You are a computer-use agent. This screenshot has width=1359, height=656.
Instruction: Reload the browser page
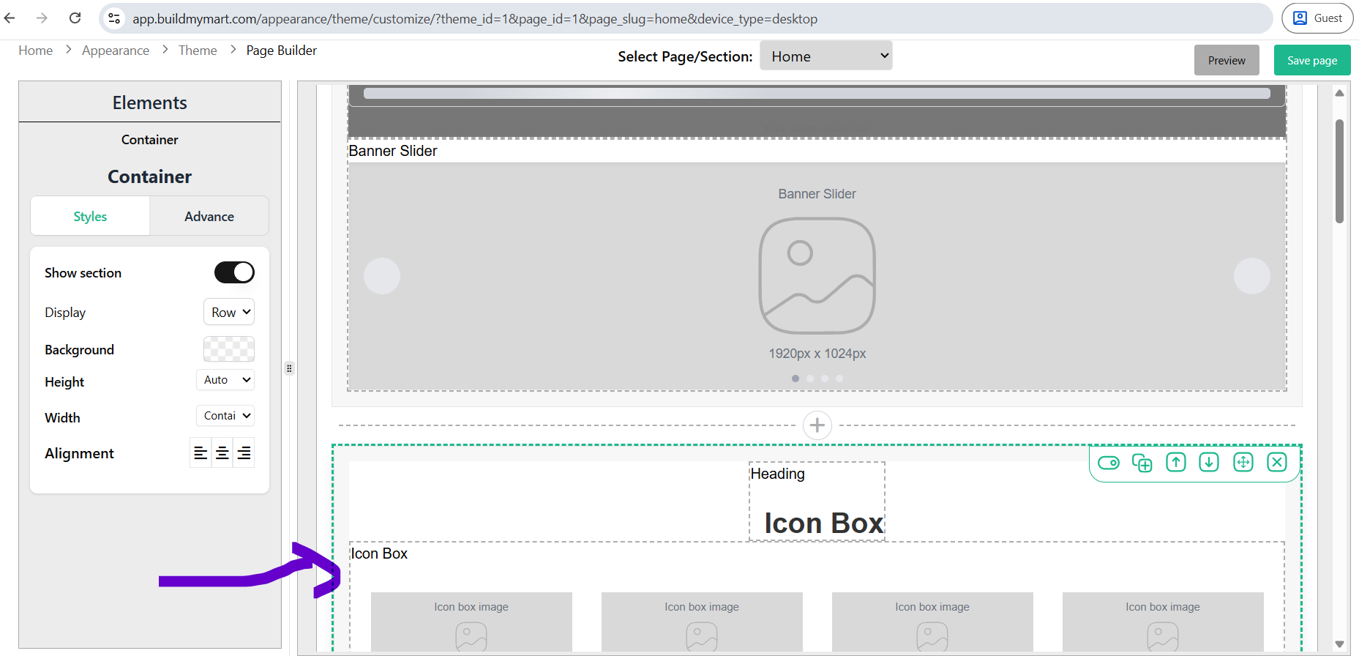pyautogui.click(x=75, y=18)
